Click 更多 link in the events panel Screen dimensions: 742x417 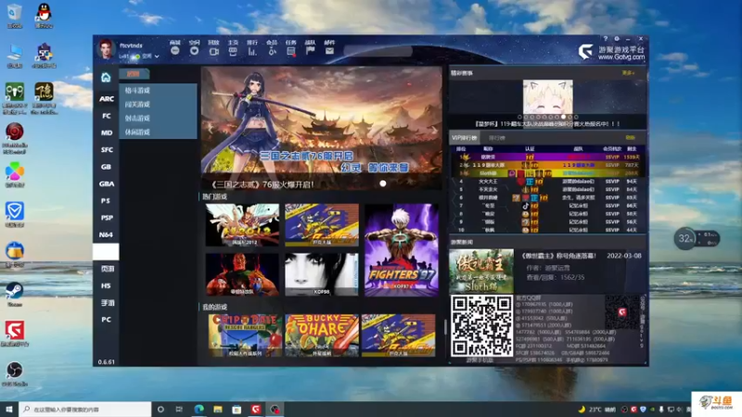tap(628, 73)
